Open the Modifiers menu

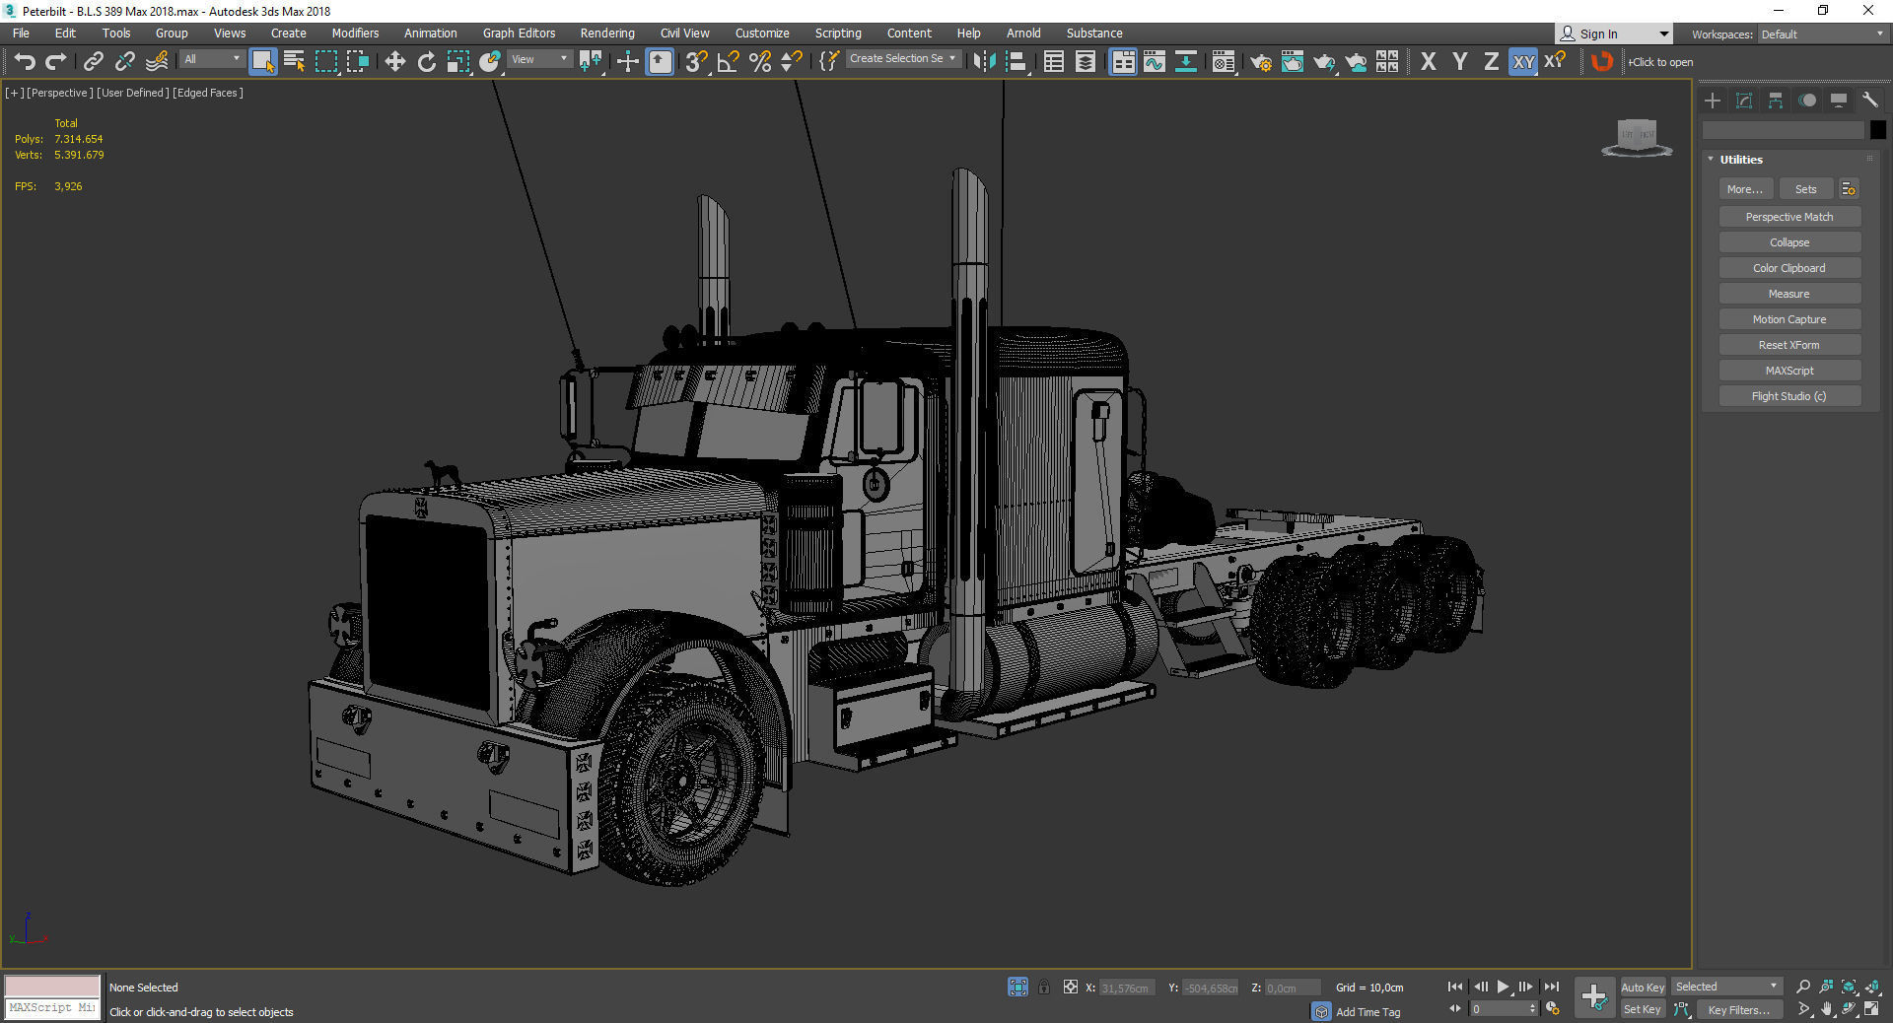355,33
